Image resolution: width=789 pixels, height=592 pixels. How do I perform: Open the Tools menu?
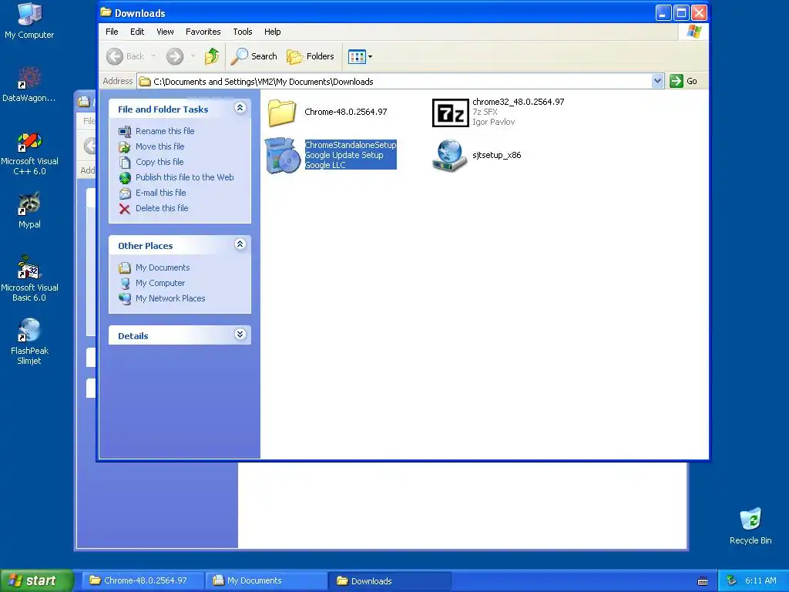coord(243,32)
